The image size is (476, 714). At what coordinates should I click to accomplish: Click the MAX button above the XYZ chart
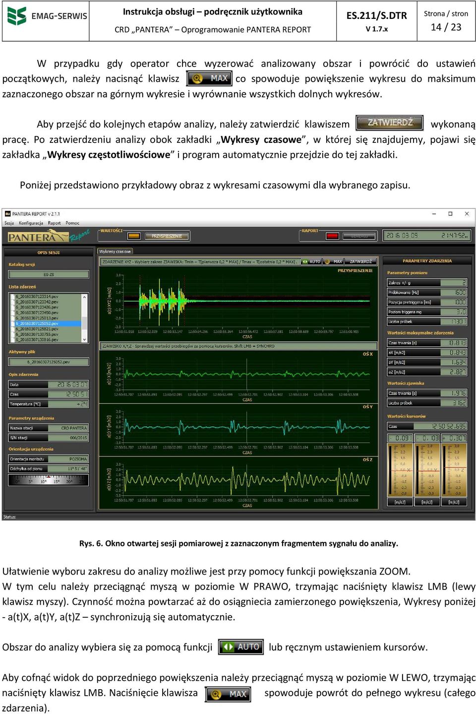click(334, 261)
